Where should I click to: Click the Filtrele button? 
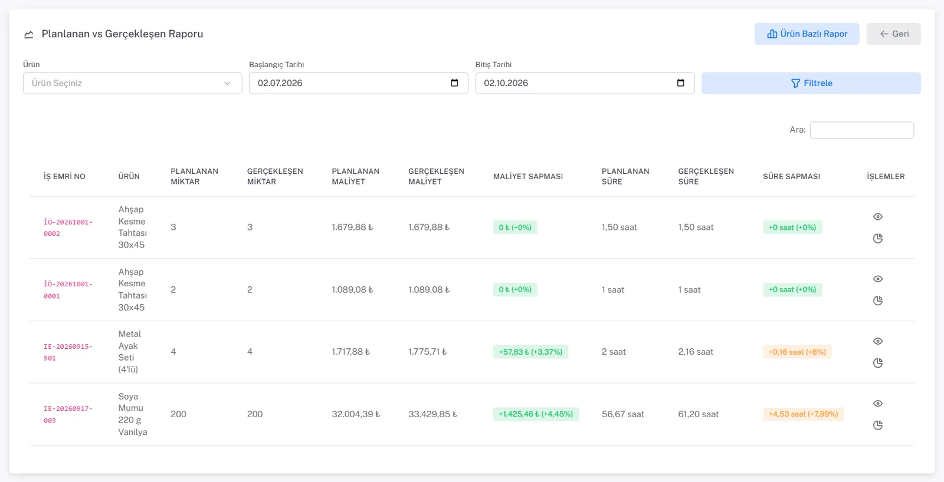pyautogui.click(x=811, y=83)
